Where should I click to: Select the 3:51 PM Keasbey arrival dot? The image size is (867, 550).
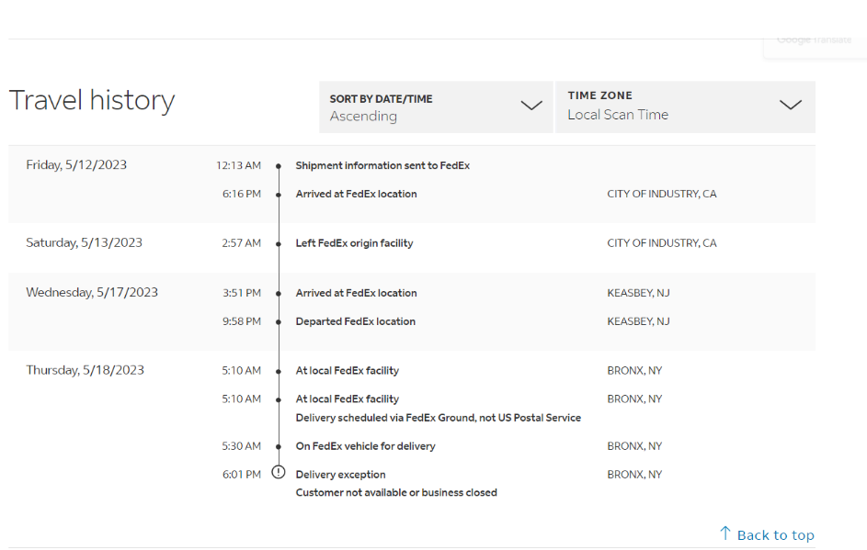pyautogui.click(x=279, y=294)
